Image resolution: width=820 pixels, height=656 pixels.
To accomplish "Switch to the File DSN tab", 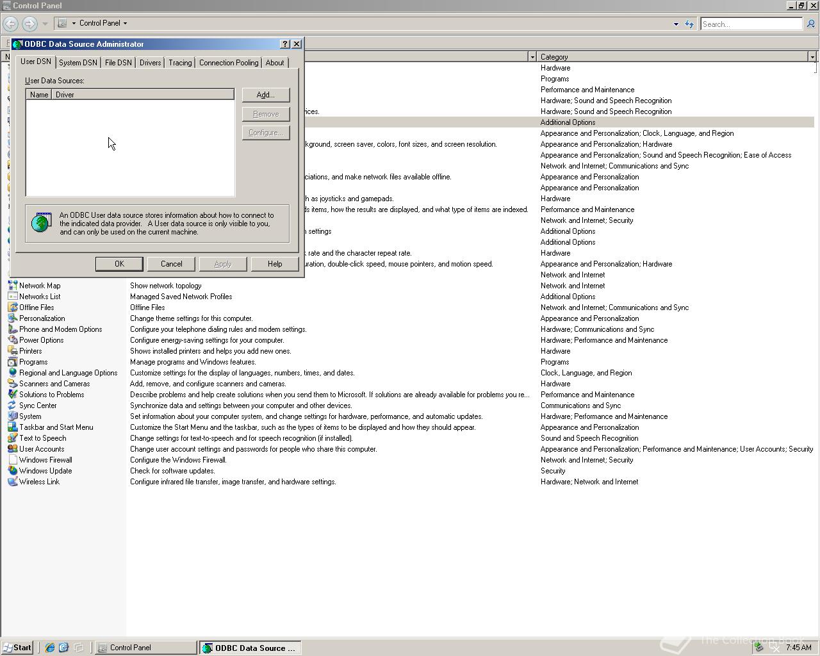I will [x=119, y=63].
